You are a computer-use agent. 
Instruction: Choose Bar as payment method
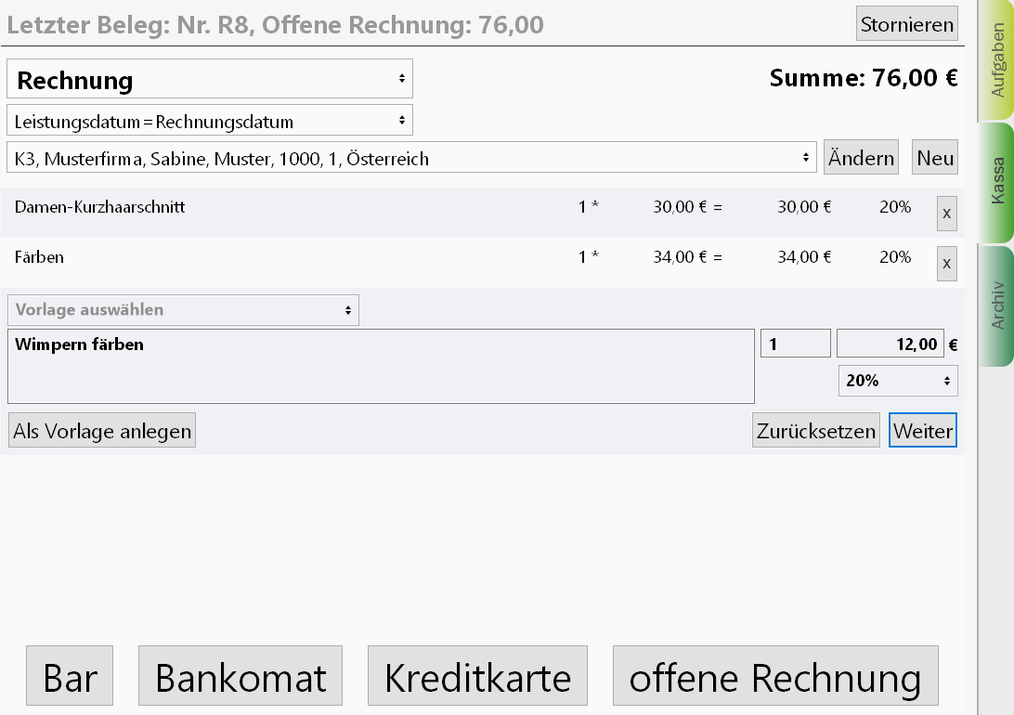(69, 675)
